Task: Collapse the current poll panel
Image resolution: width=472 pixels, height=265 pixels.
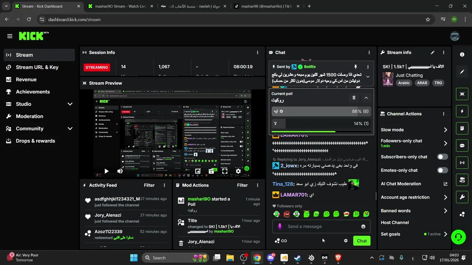Action: click(x=366, y=98)
